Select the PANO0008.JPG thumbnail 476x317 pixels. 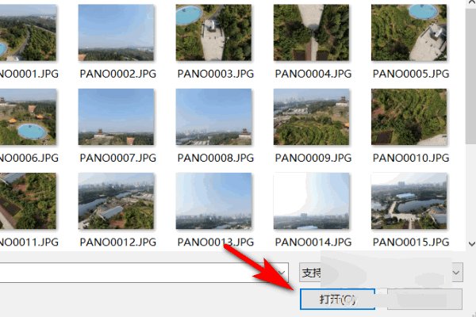(x=213, y=116)
